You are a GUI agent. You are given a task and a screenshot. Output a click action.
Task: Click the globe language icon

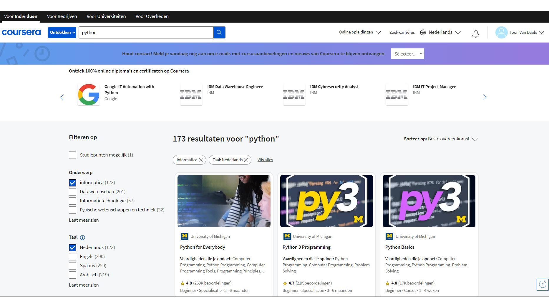pos(423,32)
